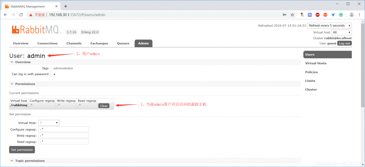Open Users in the sidebar

327,55
